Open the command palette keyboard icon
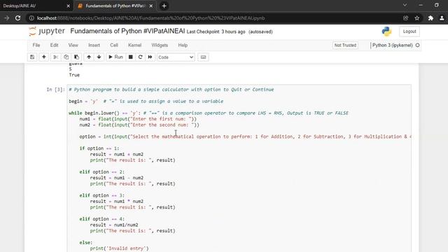The height and width of the screenshot is (252, 448). [203, 57]
